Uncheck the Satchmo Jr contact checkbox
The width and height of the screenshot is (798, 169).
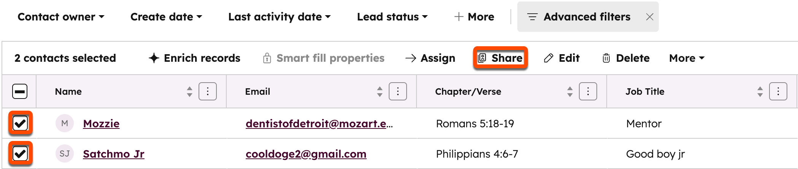click(20, 153)
